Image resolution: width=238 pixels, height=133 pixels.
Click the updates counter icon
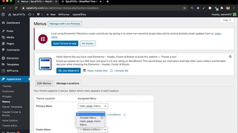[x=30, y=14]
